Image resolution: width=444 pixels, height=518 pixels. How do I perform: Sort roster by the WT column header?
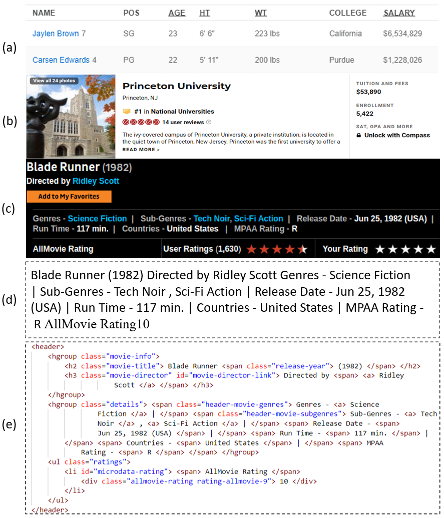click(260, 13)
